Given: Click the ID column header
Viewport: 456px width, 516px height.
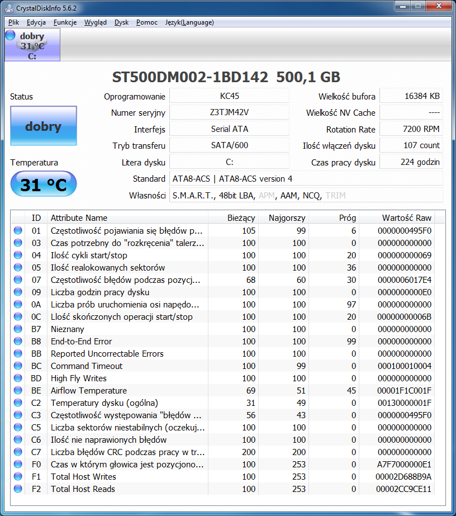Looking at the screenshot, I should [36, 218].
